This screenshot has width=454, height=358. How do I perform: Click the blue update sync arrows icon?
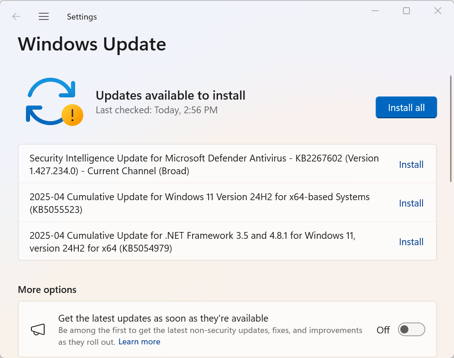[50, 101]
